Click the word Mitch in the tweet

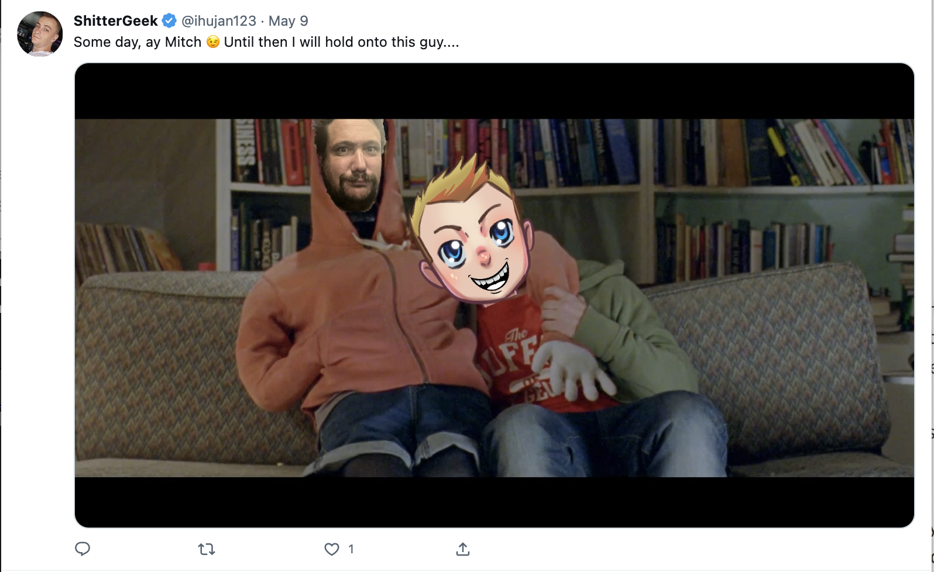tap(183, 42)
